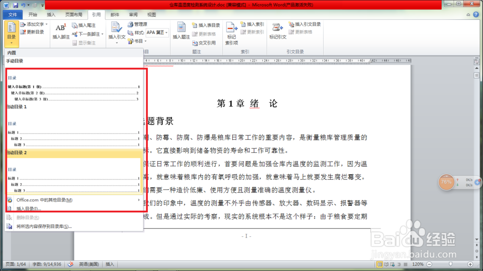Open 管理源 manage sources

[138, 24]
